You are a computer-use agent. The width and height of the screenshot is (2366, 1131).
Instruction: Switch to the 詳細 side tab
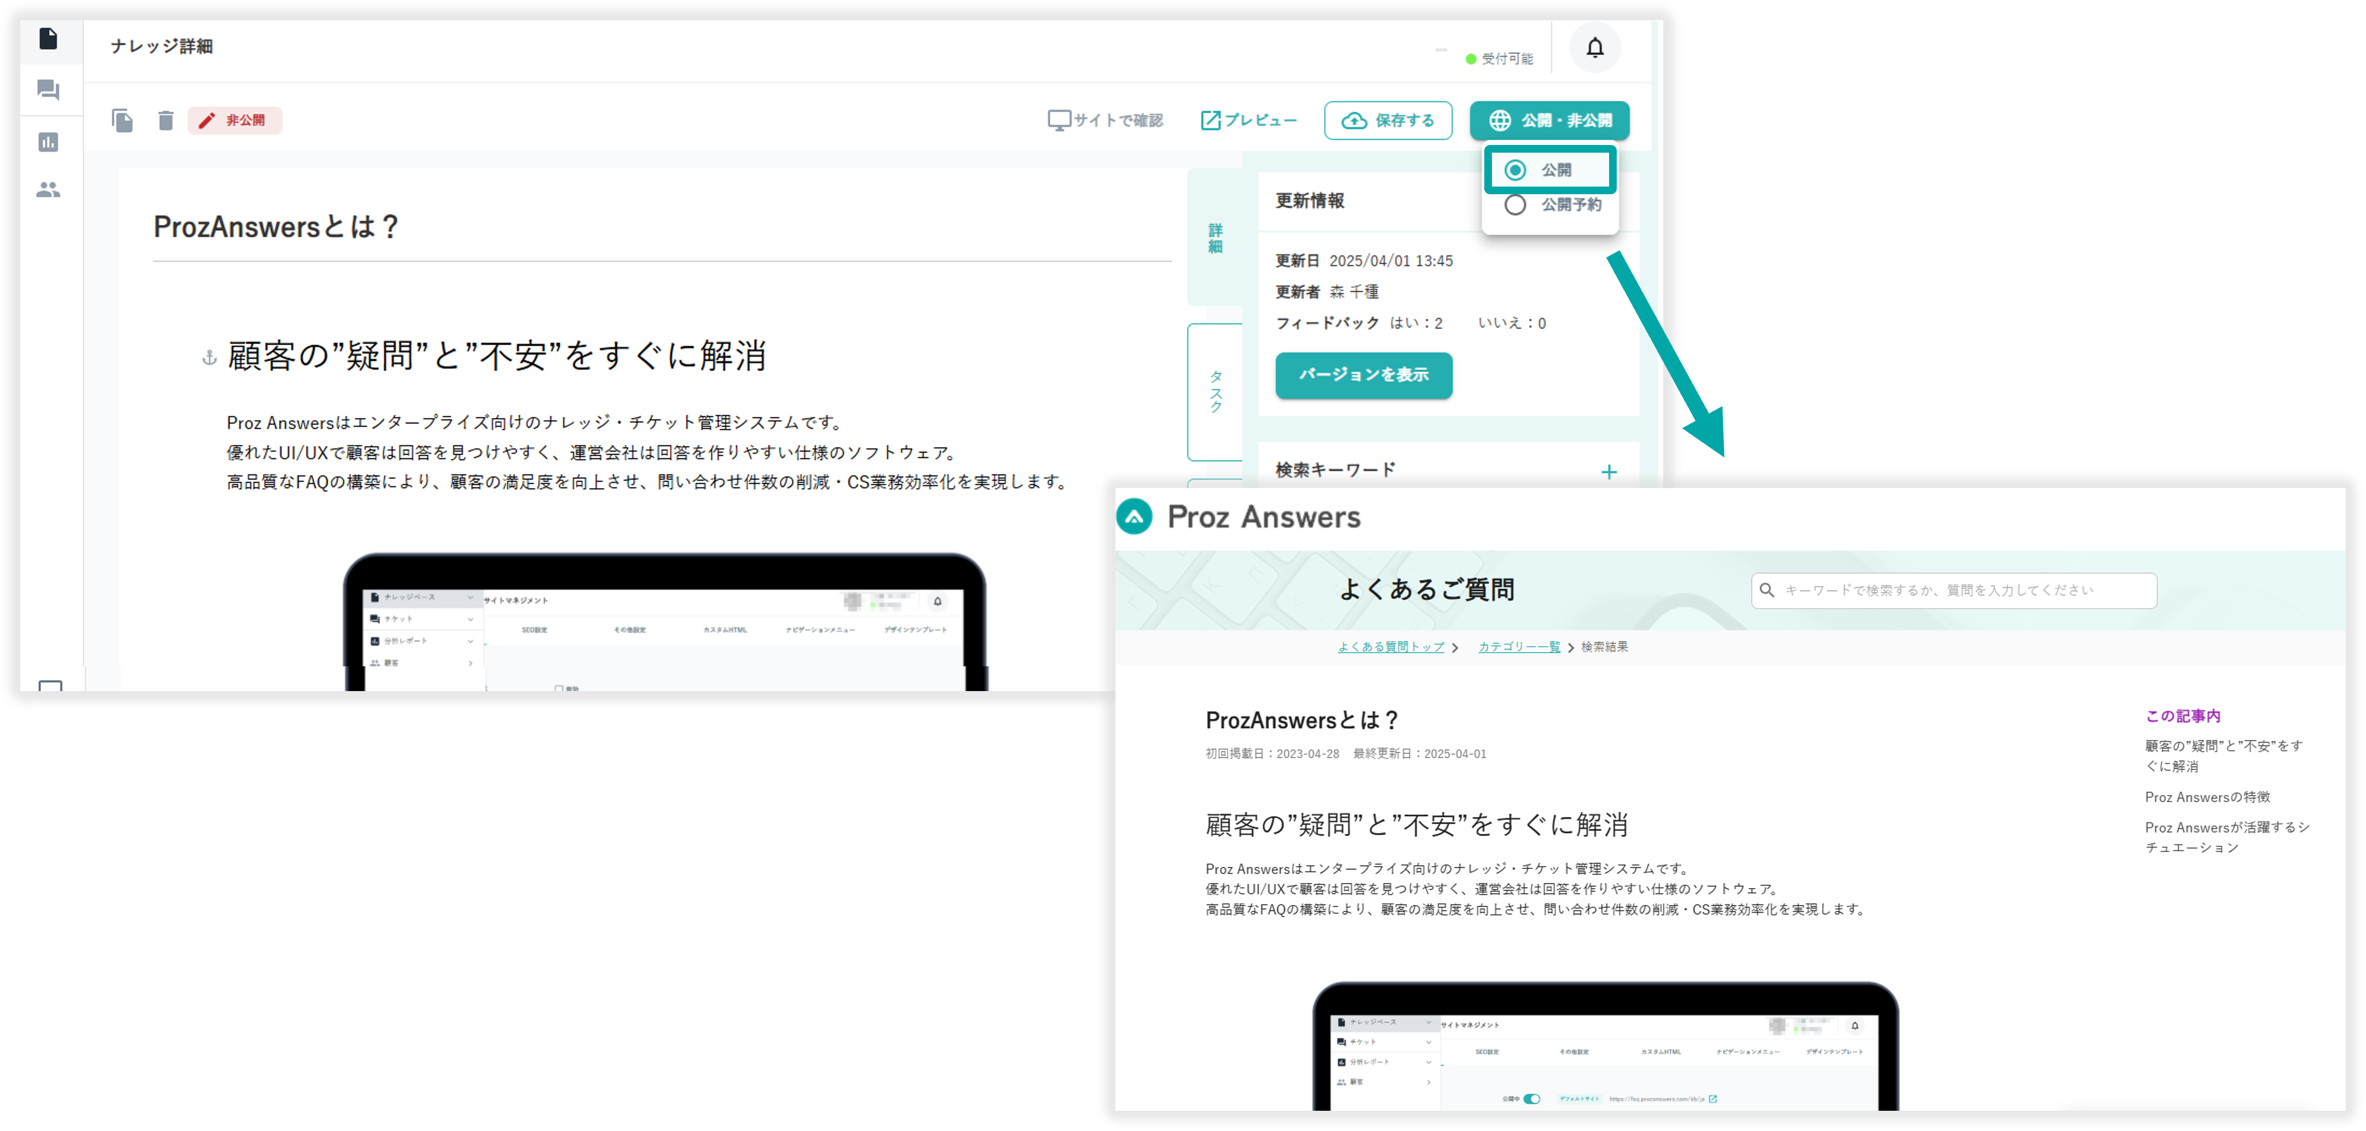click(x=1215, y=238)
